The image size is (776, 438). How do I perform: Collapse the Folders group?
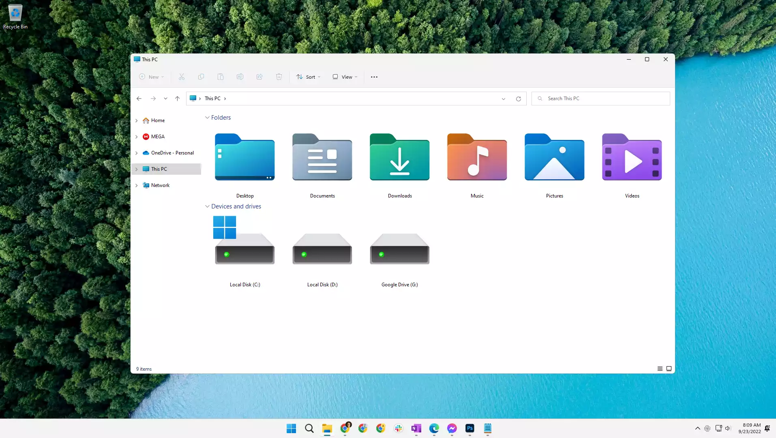(x=207, y=118)
